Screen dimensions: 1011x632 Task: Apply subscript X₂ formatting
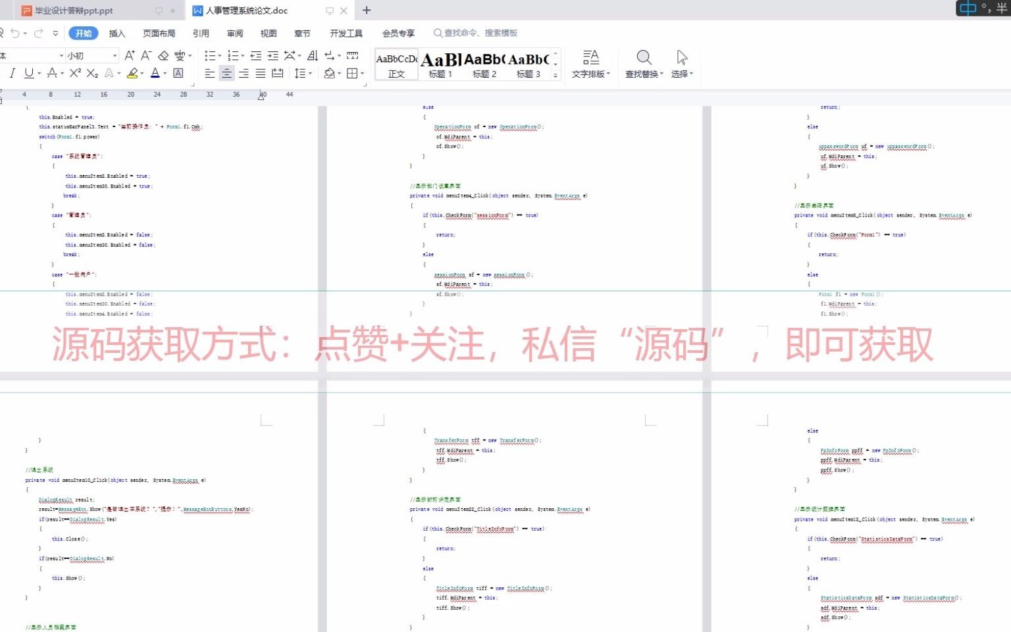pyautogui.click(x=92, y=73)
